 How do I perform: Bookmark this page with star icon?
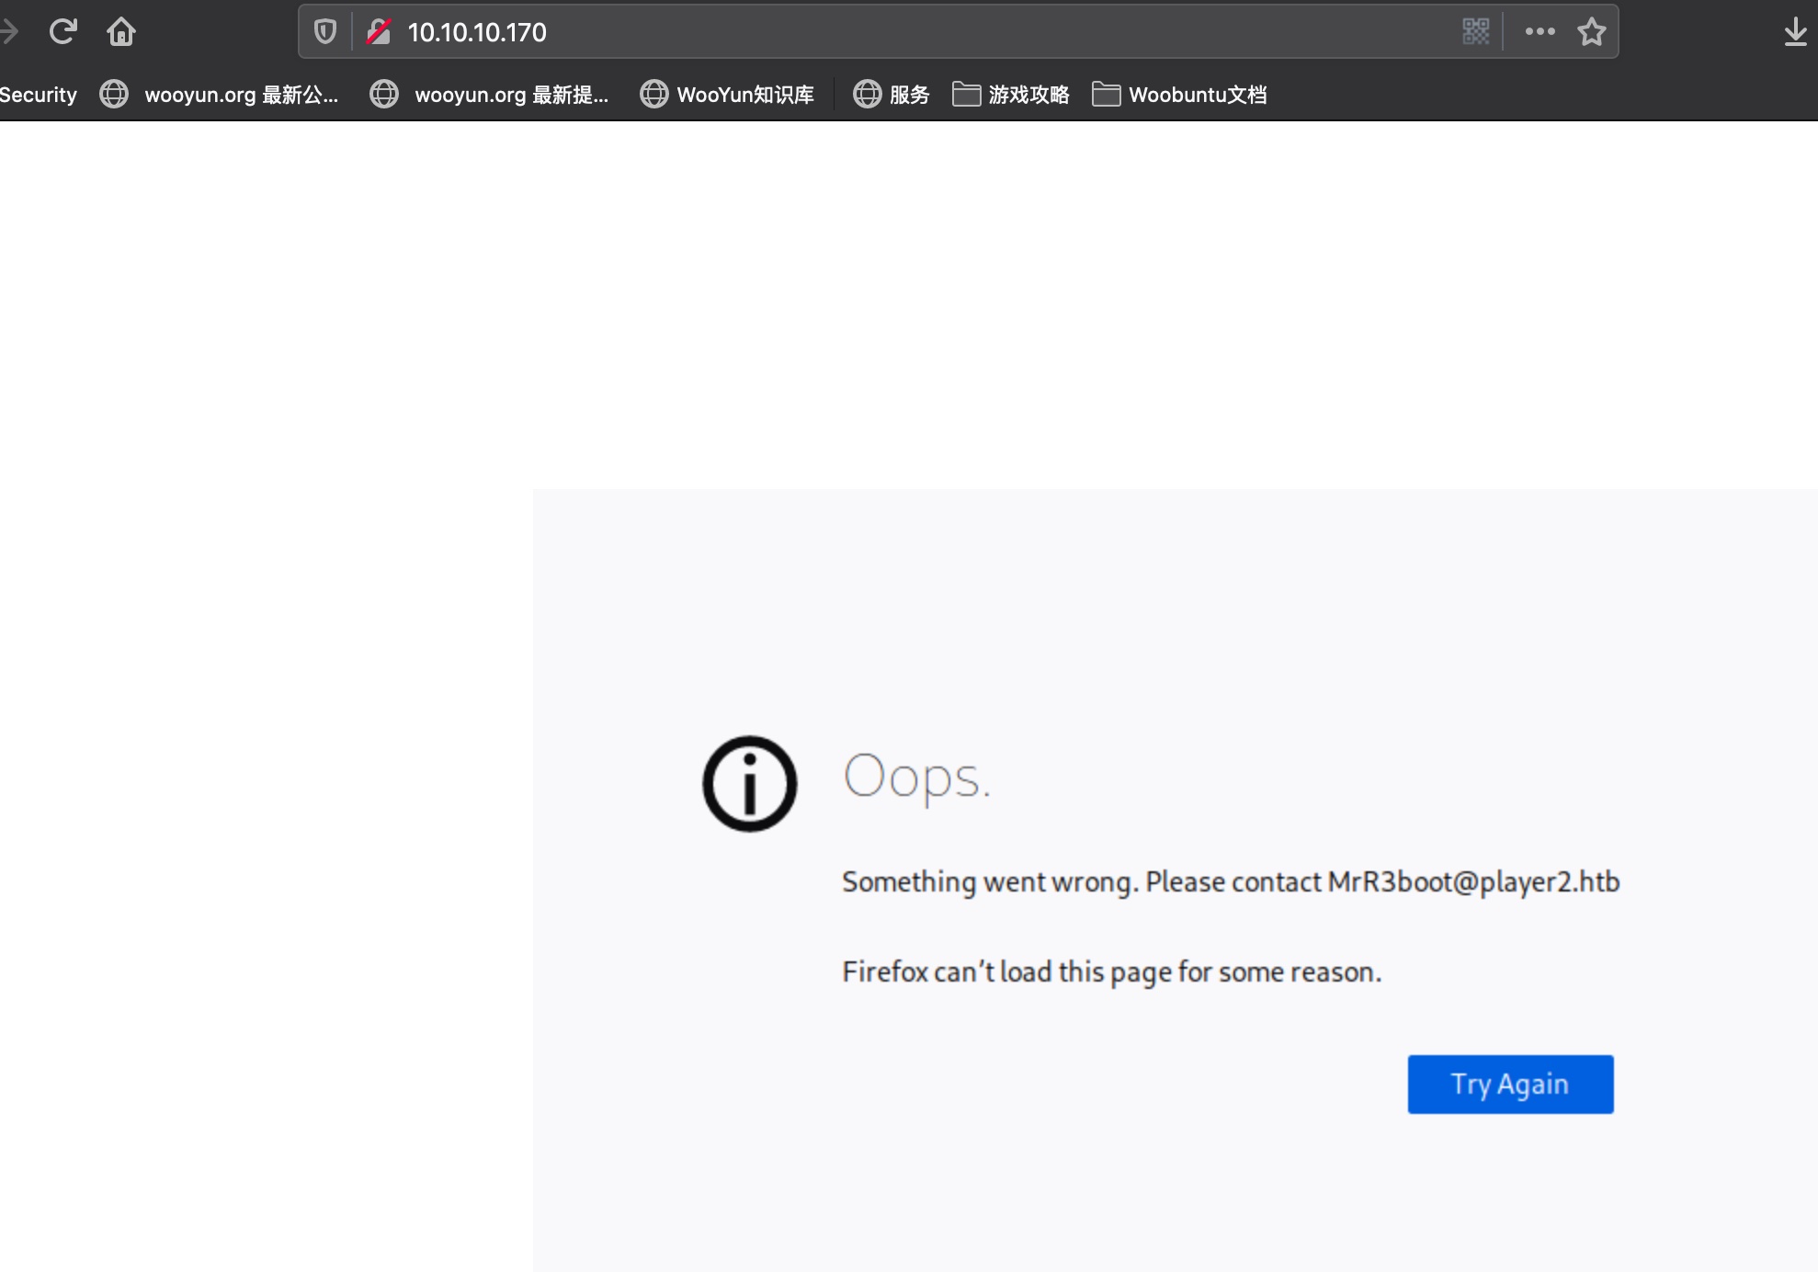click(x=1592, y=32)
